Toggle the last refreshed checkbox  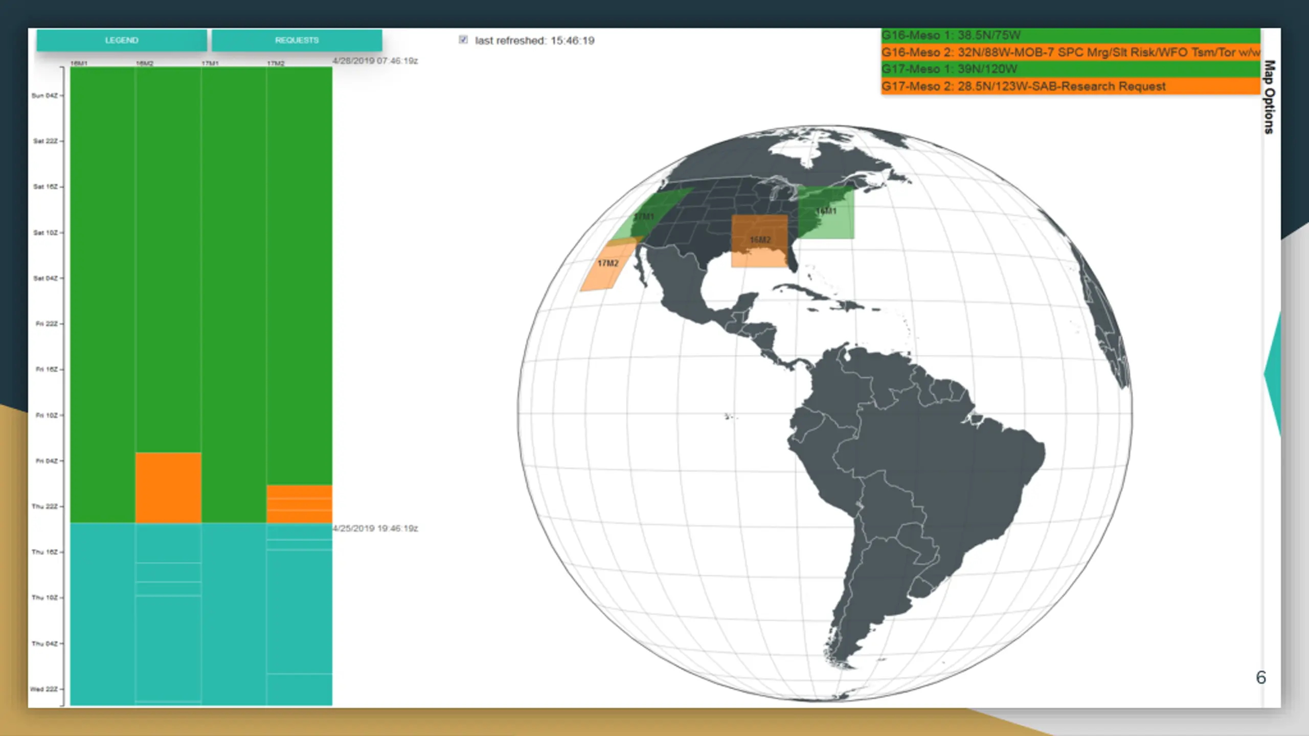(x=463, y=40)
